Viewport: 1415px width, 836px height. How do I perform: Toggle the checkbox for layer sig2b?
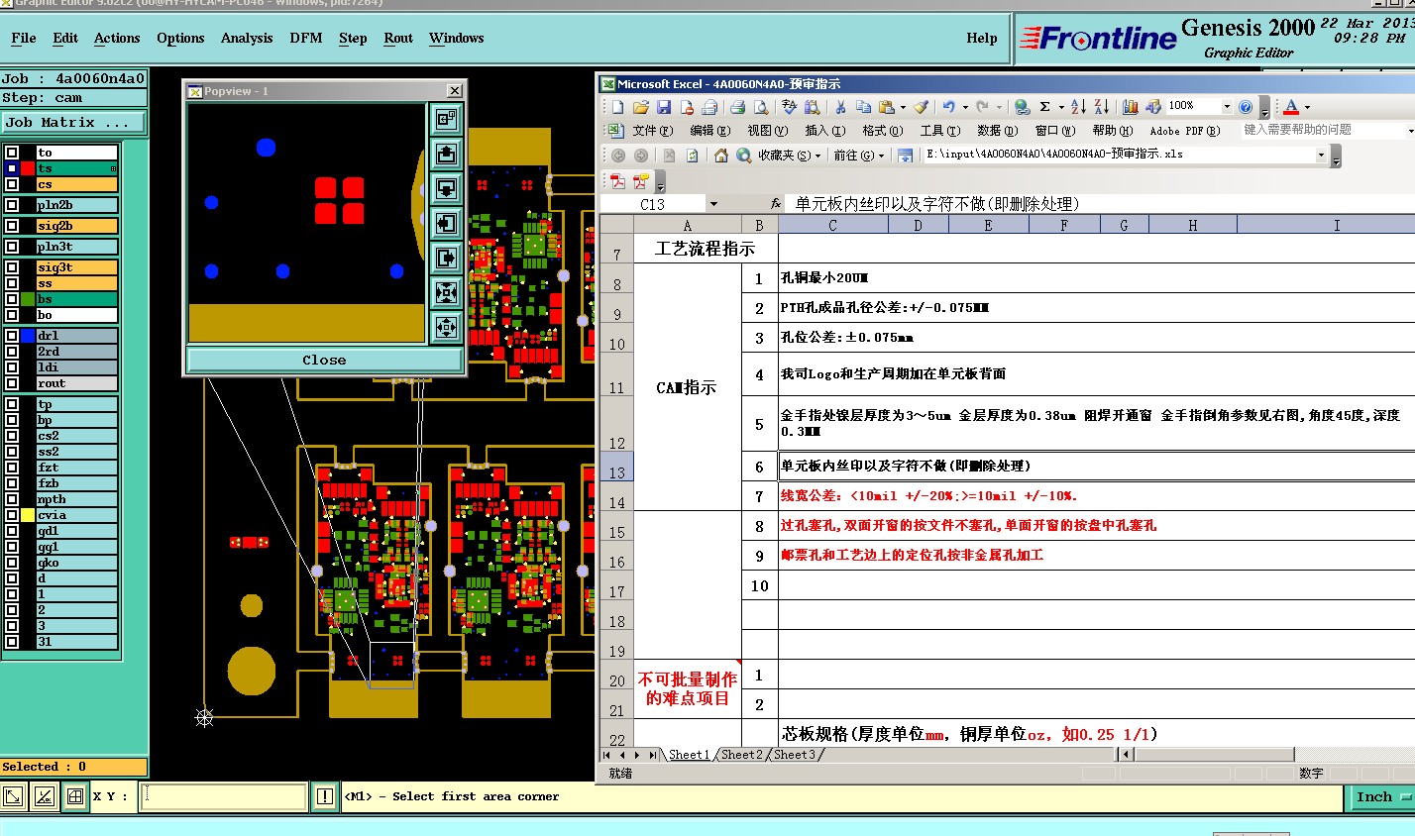(12, 226)
